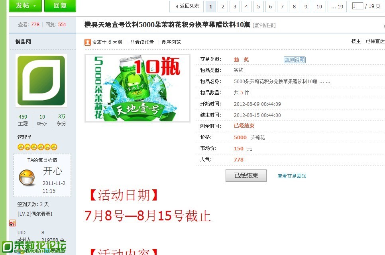The width and height of the screenshot is (385, 255).
Task: Open the apple vinegar drink product image
Action: (x=137, y=88)
